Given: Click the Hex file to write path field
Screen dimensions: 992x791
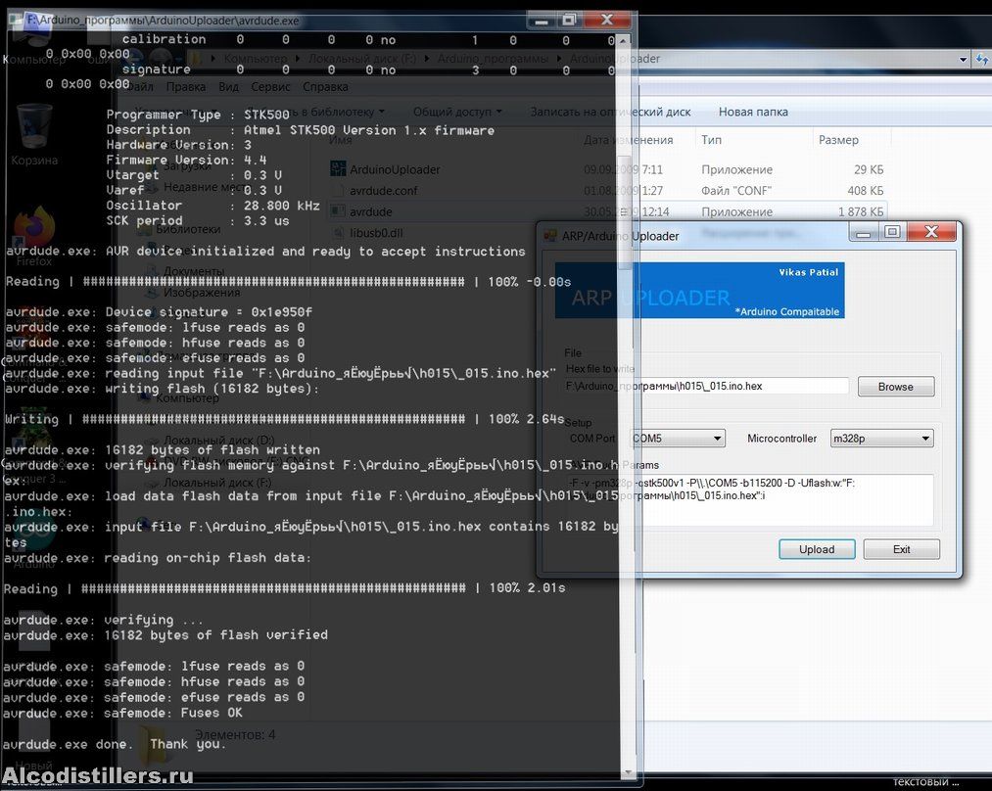Looking at the screenshot, I should click(706, 387).
